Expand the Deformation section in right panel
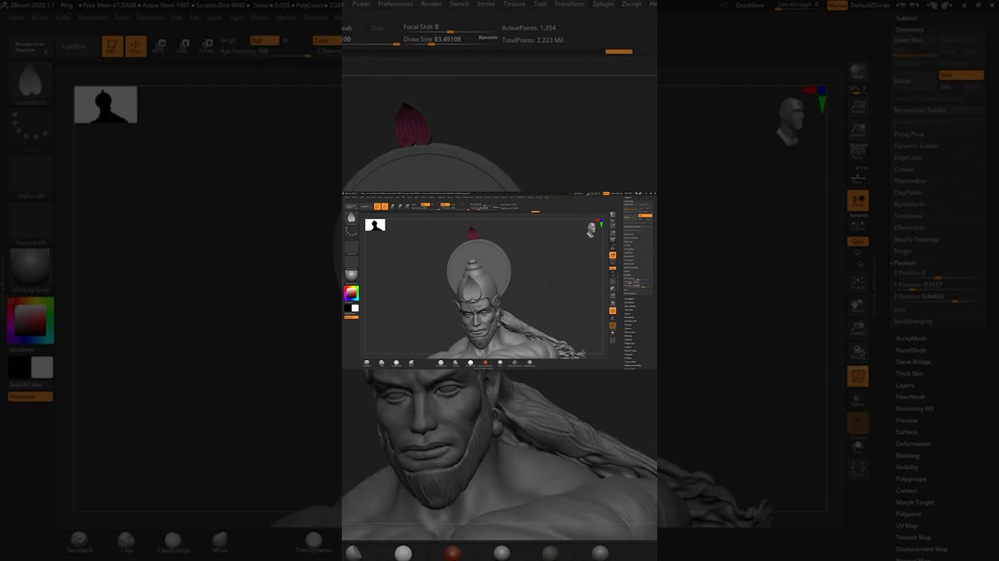The width and height of the screenshot is (999, 561). (x=913, y=443)
